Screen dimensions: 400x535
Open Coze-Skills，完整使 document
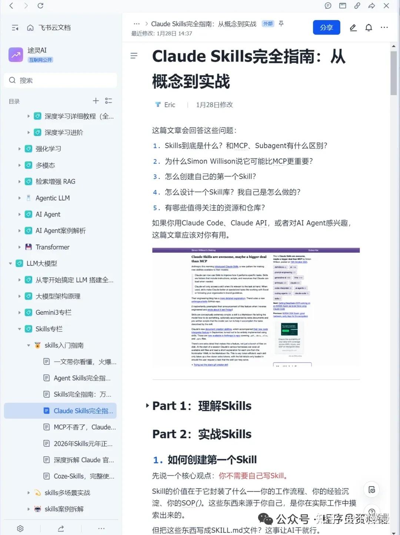click(84, 476)
